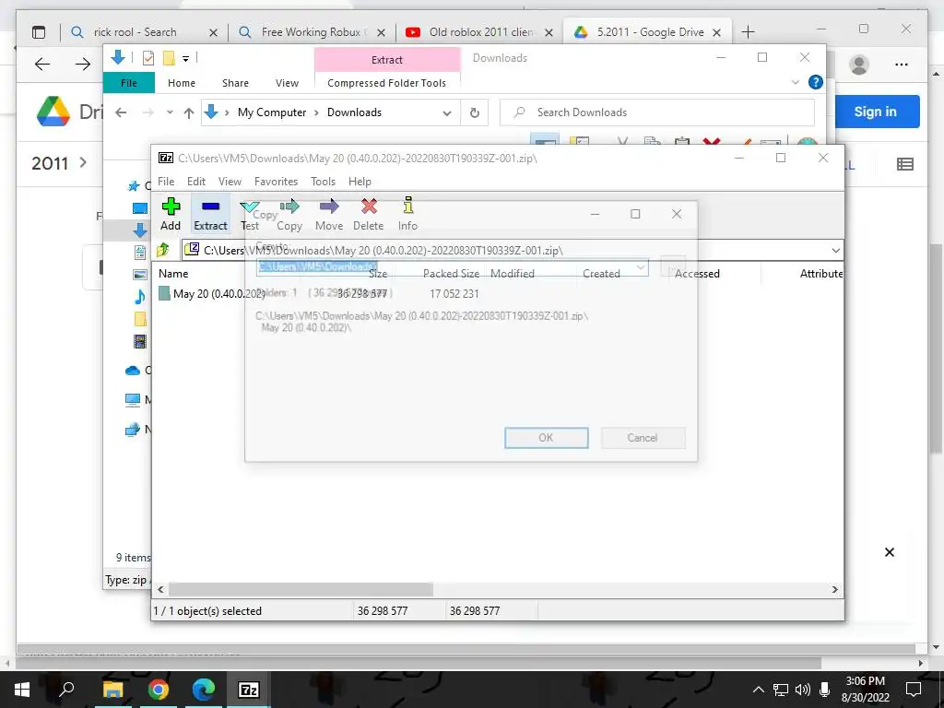Click the browser back arrow
The width and height of the screenshot is (944, 708).
click(x=42, y=64)
